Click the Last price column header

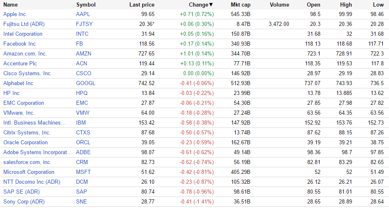142,5
